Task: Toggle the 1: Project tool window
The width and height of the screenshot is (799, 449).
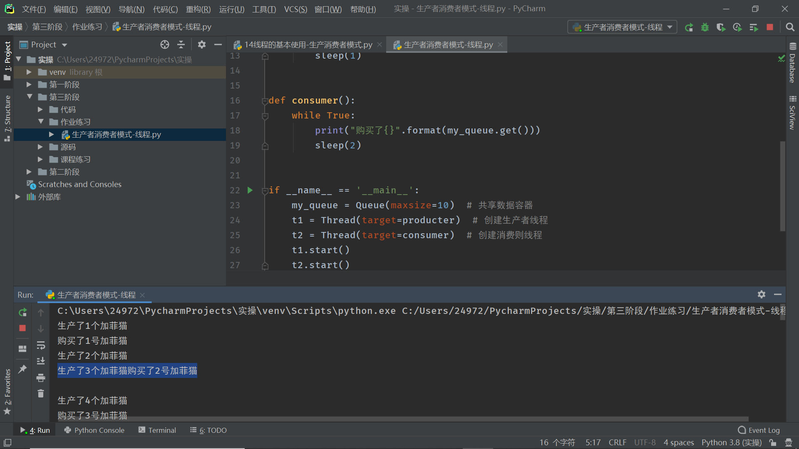Action: [7, 61]
